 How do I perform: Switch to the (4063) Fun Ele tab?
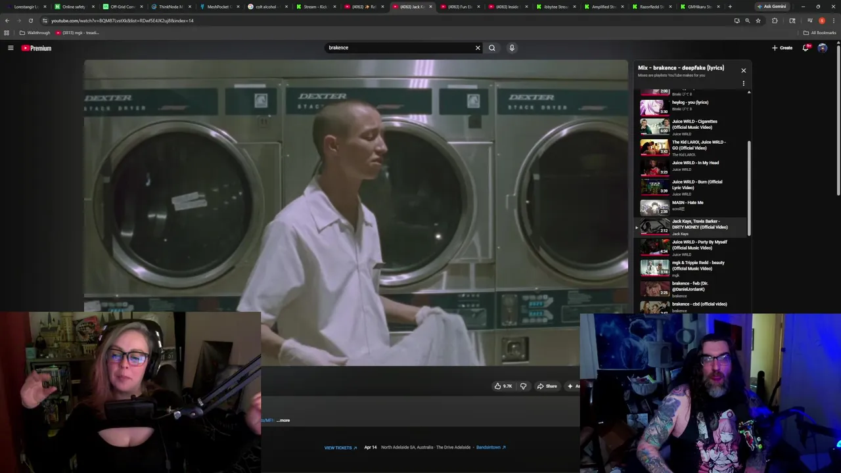[459, 7]
